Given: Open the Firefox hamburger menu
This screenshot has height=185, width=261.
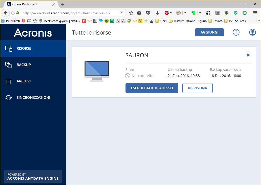Looking at the screenshot, I should 255,13.
